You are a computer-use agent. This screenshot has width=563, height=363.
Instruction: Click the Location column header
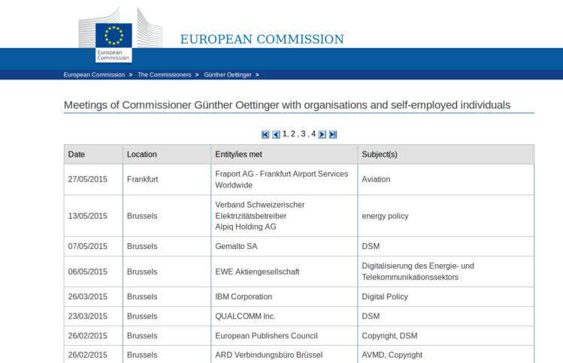(x=142, y=154)
